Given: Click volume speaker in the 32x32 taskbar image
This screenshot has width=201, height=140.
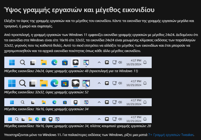Looking at the screenshot, I should click(120, 83).
